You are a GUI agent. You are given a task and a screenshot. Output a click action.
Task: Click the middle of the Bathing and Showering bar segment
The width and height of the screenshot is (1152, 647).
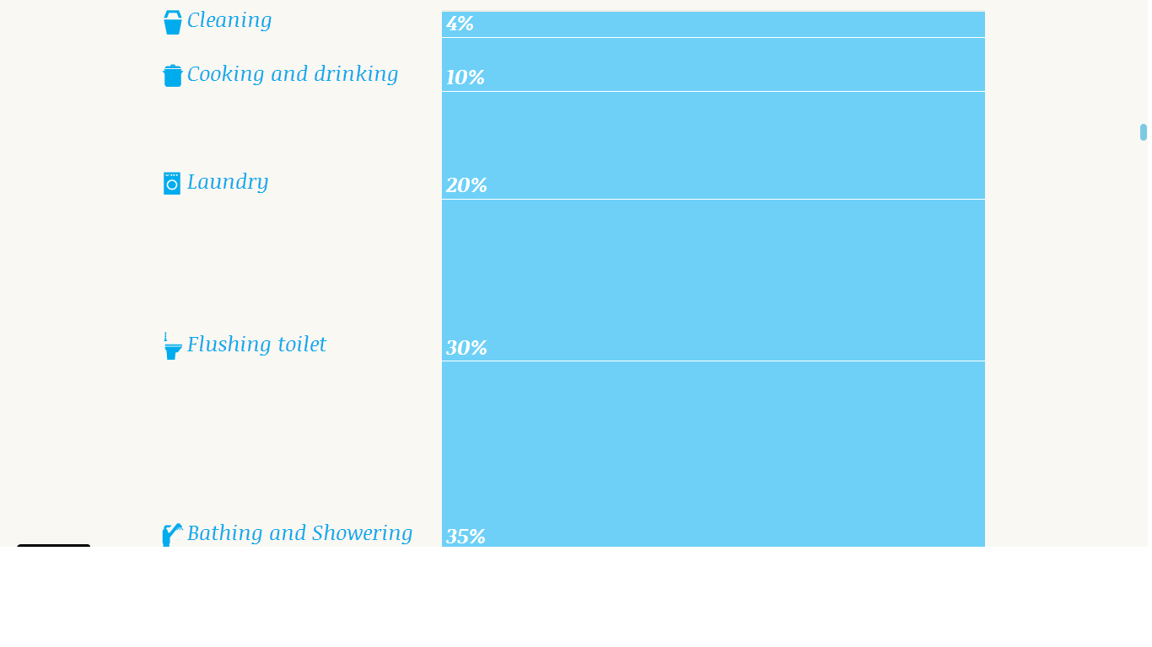click(713, 454)
